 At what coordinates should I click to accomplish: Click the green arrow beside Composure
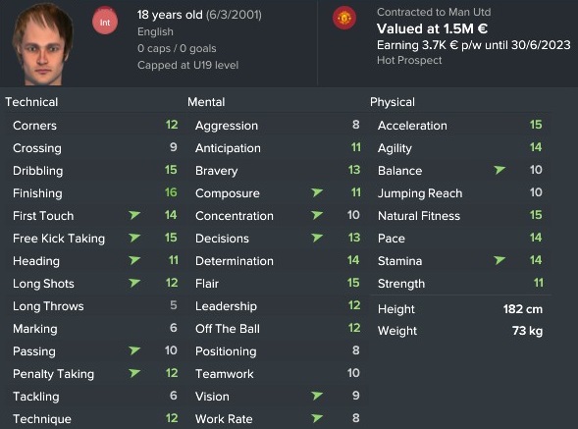tap(317, 192)
